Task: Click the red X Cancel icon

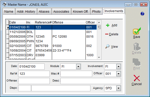Action: pyautogui.click(x=137, y=78)
